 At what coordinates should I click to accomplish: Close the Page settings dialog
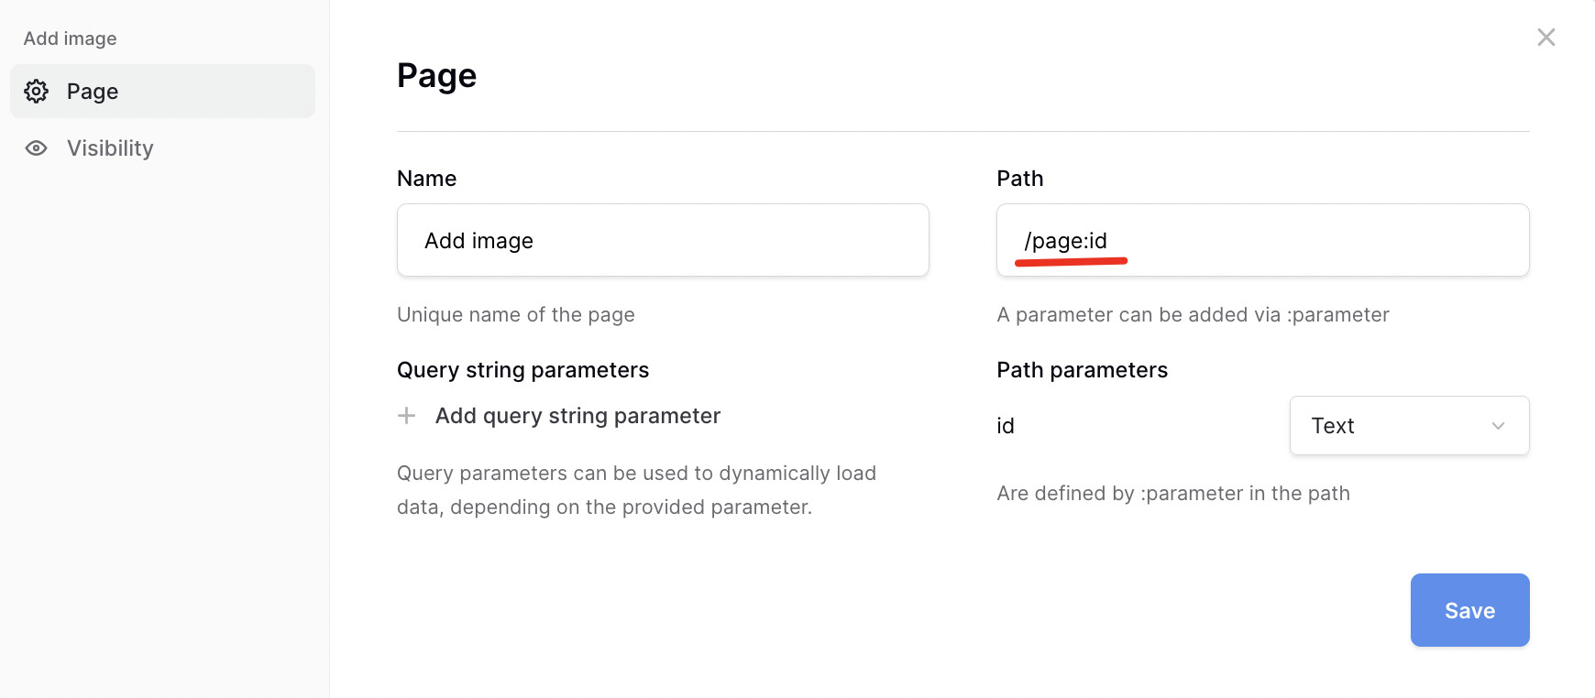(x=1545, y=38)
